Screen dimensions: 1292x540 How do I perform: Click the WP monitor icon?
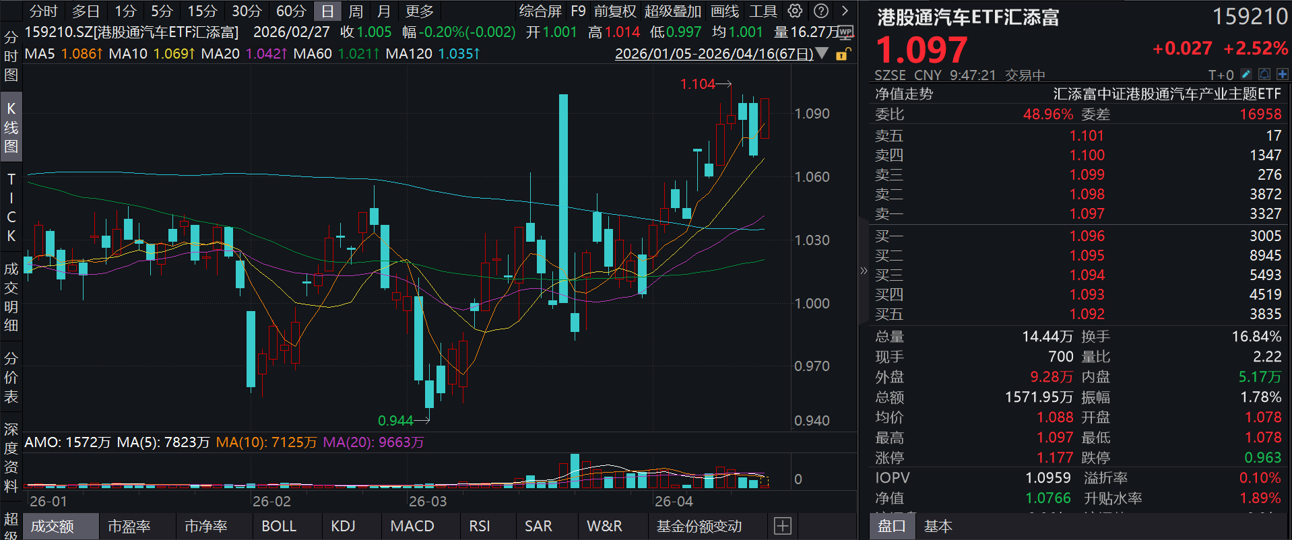click(x=846, y=32)
